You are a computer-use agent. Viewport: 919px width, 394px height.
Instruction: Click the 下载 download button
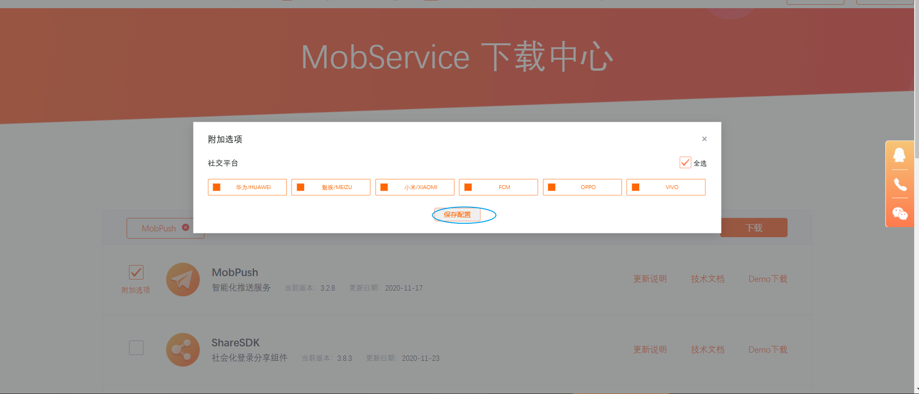point(754,228)
